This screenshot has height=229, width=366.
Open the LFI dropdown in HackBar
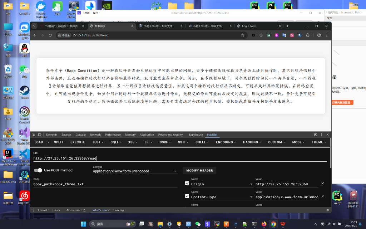(148, 142)
